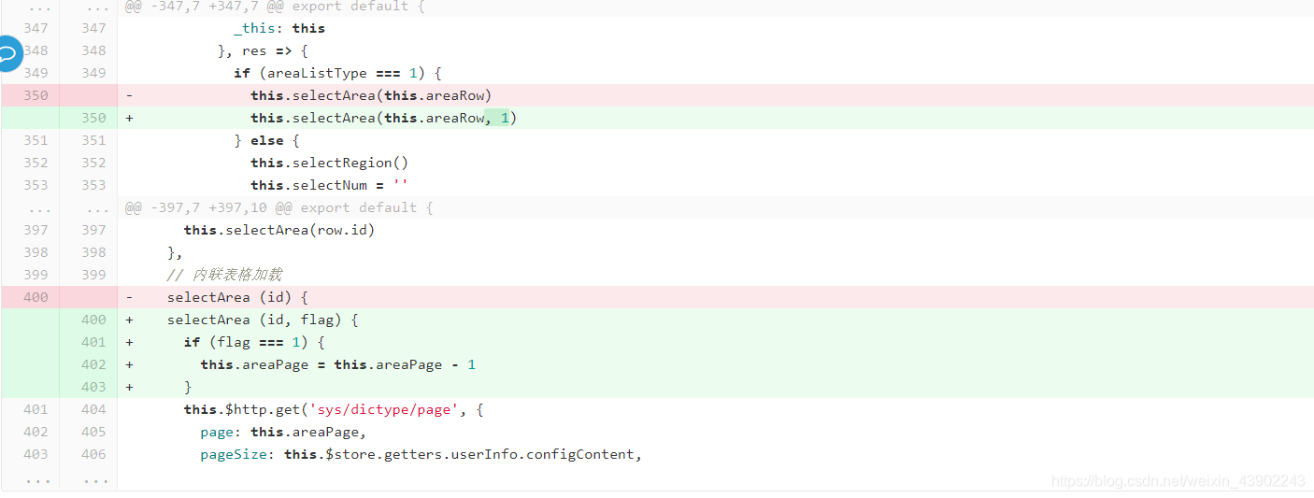Click new line number 403 on added row

[93, 387]
